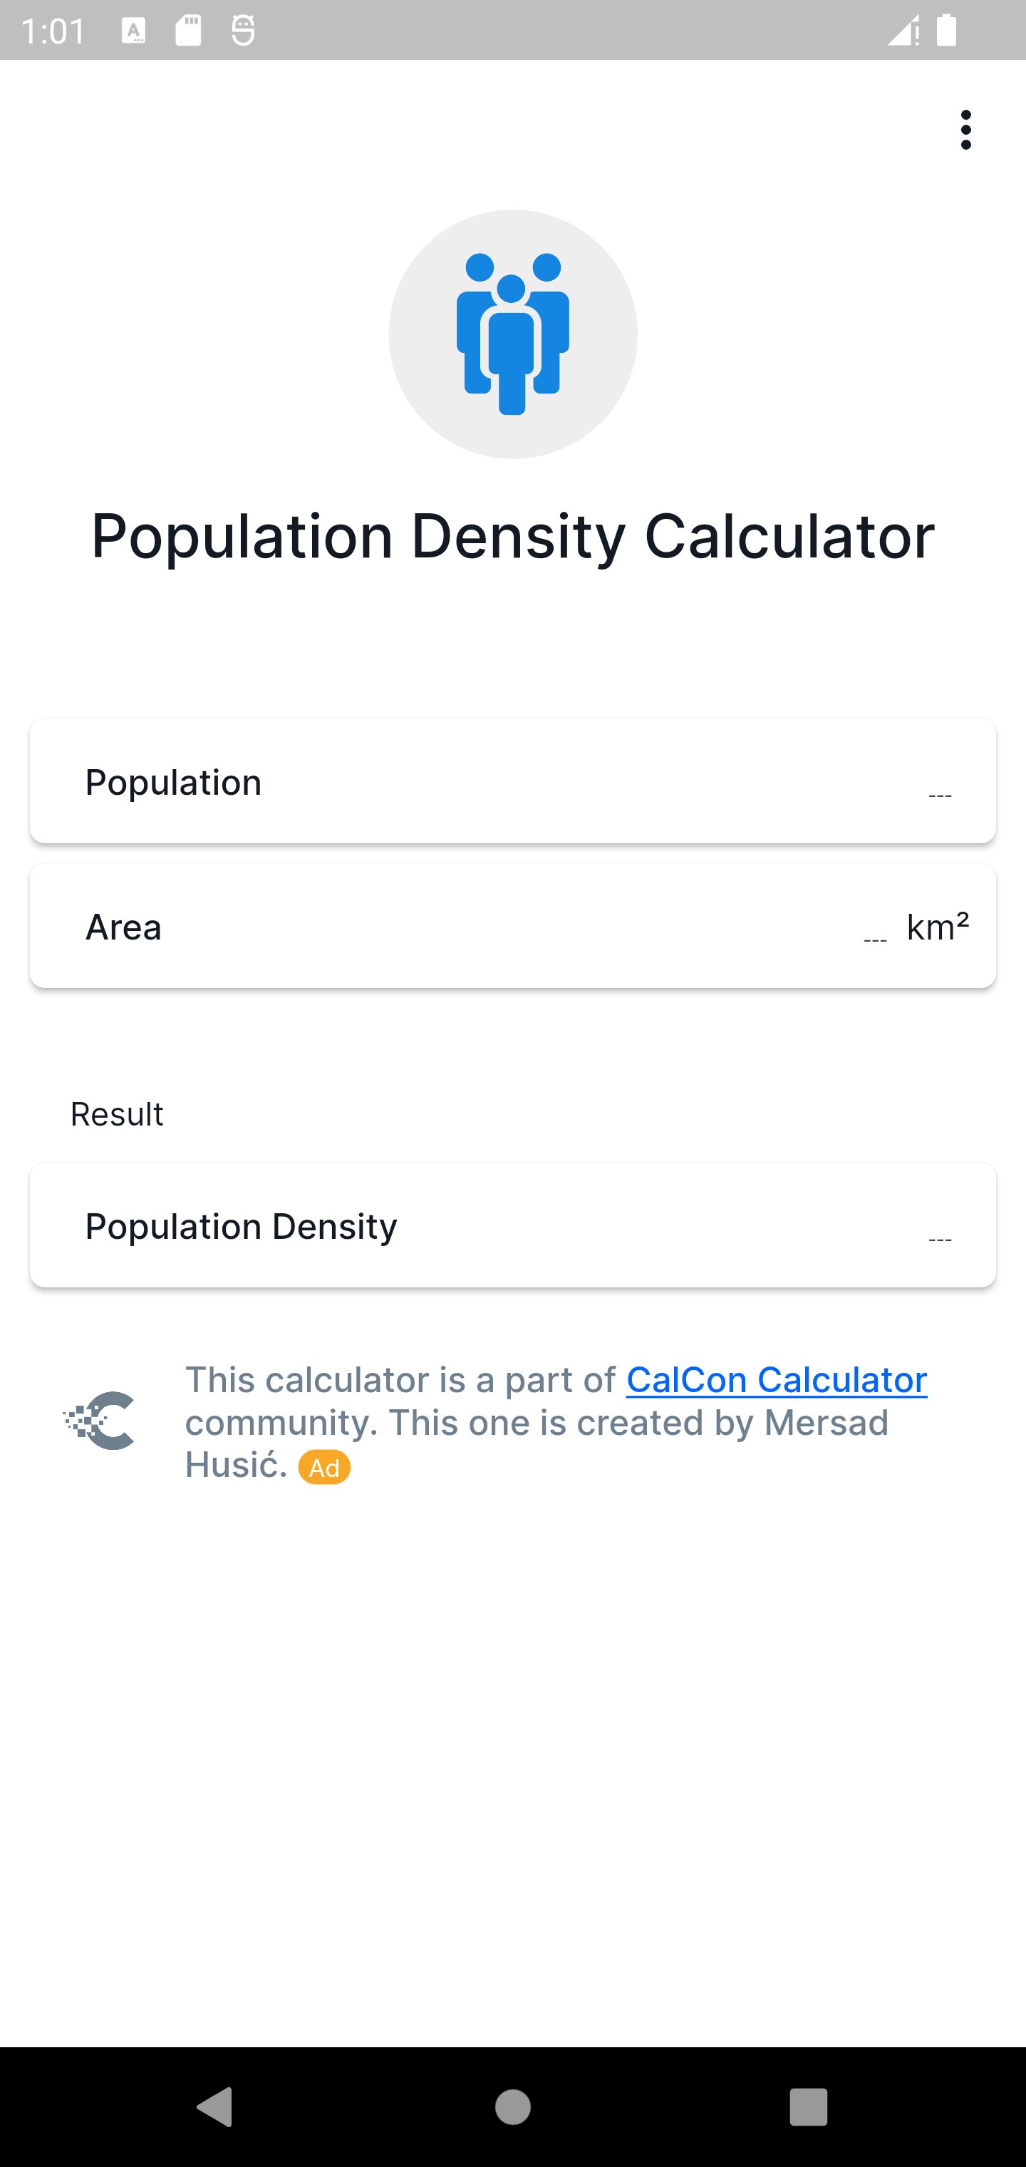
Task: Tap the signal strength status icon
Action: [902, 30]
